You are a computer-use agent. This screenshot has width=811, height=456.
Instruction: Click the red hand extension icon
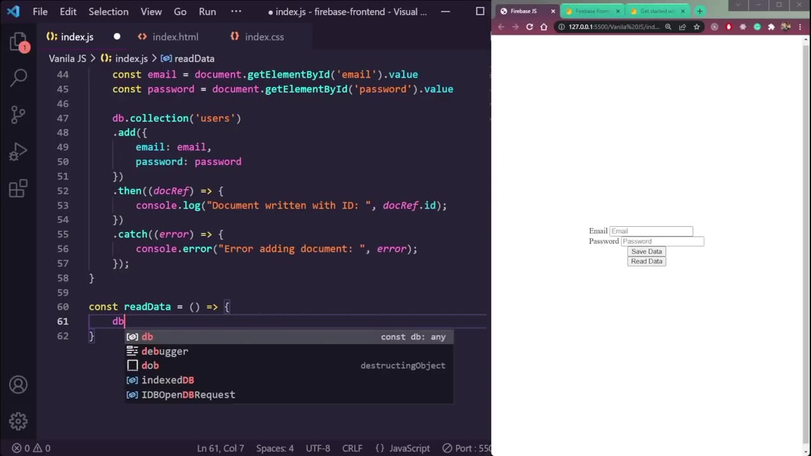pyautogui.click(x=729, y=27)
